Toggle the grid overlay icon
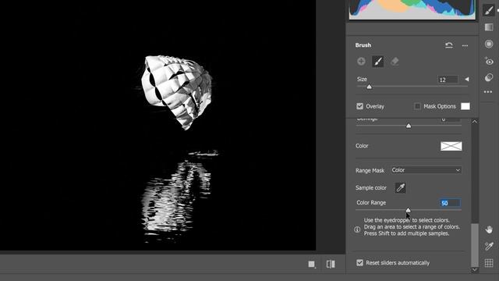This screenshot has width=499, height=281. [x=489, y=263]
